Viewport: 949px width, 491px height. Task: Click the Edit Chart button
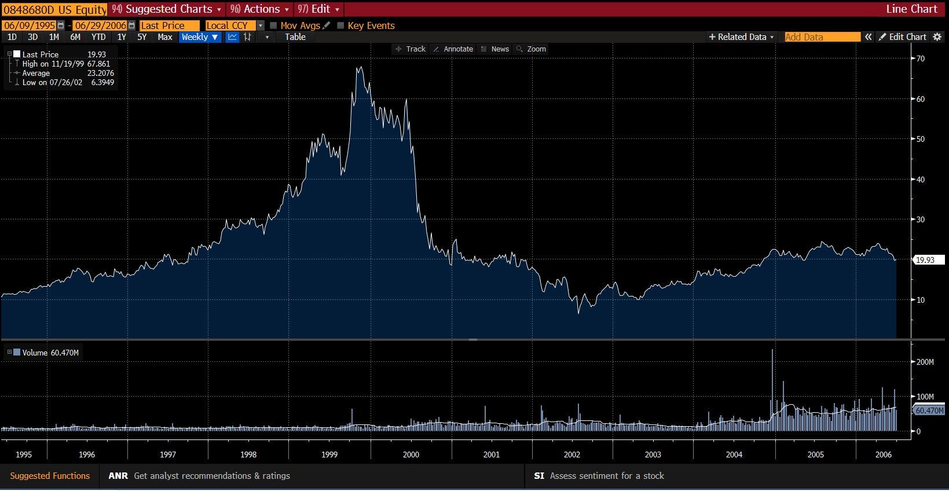(902, 37)
